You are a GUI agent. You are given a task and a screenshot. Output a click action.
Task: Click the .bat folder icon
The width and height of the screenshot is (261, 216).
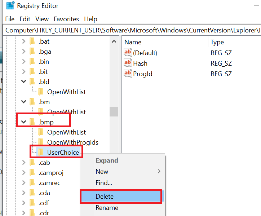point(32,41)
